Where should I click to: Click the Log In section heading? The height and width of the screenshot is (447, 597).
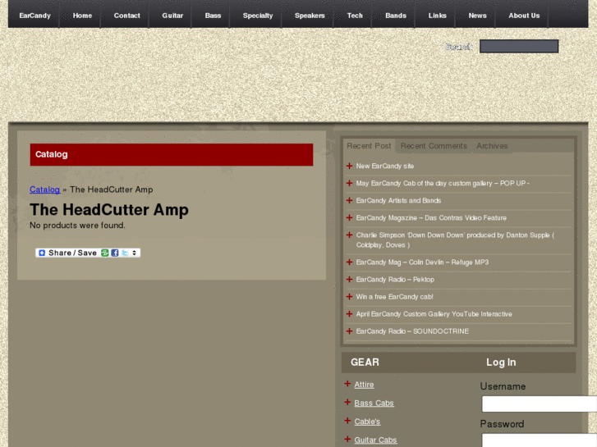501,363
